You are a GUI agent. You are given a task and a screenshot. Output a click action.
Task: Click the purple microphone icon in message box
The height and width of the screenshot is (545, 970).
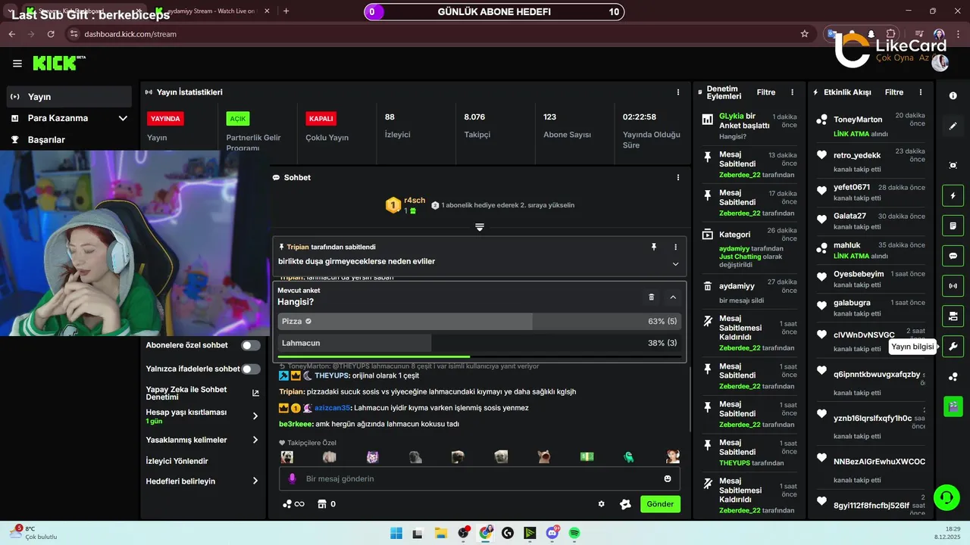coord(292,478)
